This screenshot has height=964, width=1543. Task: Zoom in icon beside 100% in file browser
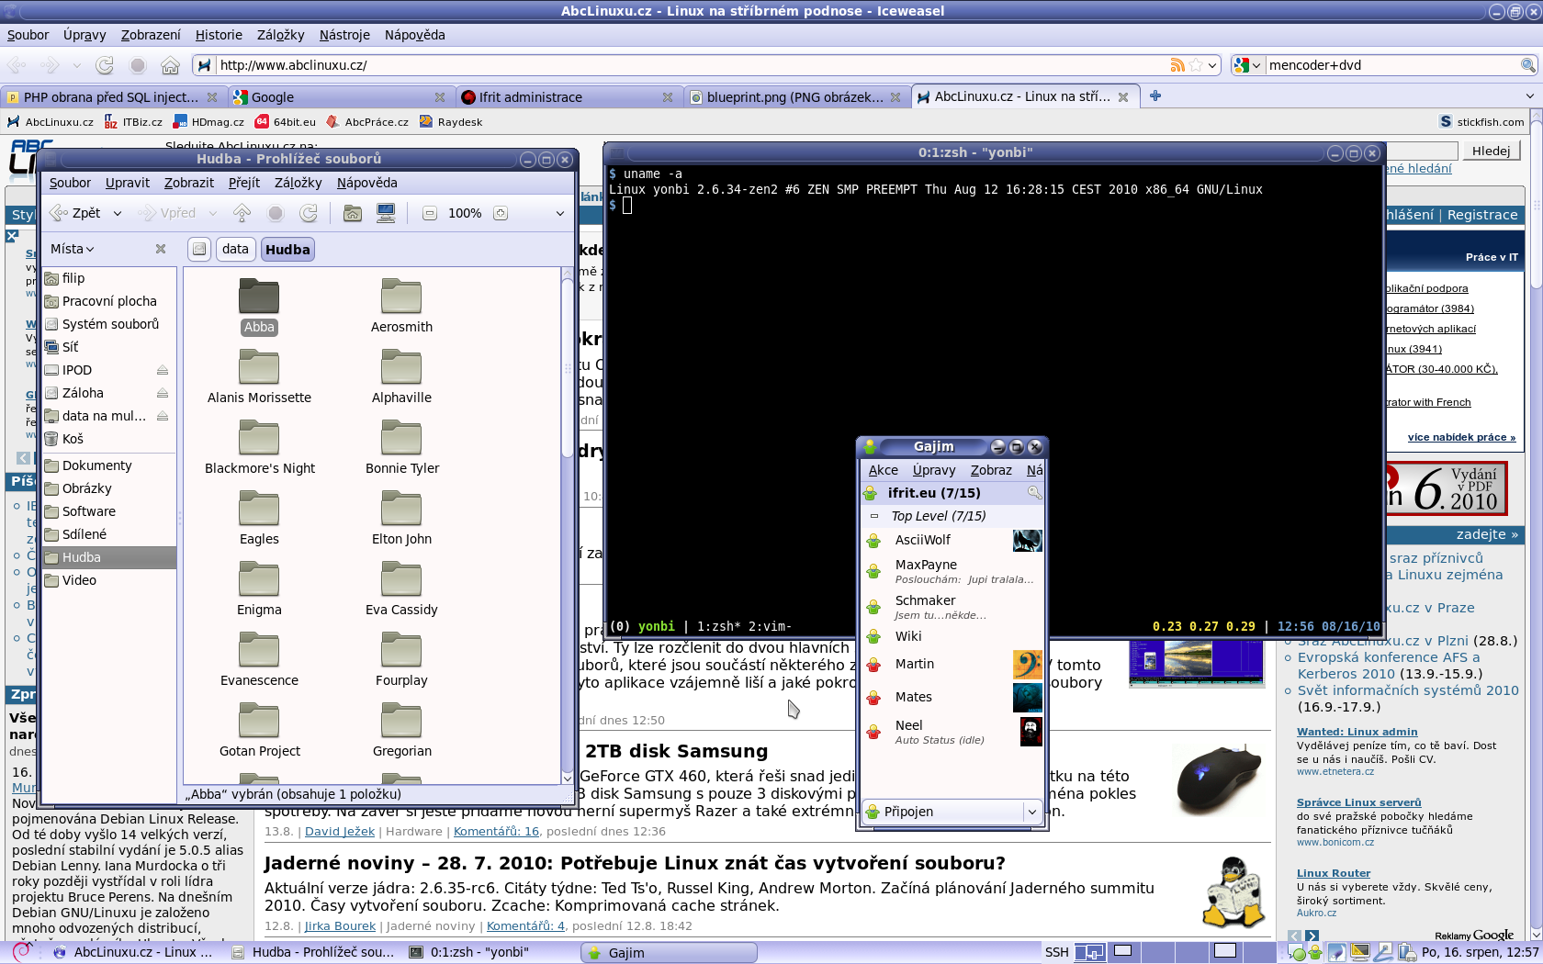click(x=500, y=213)
